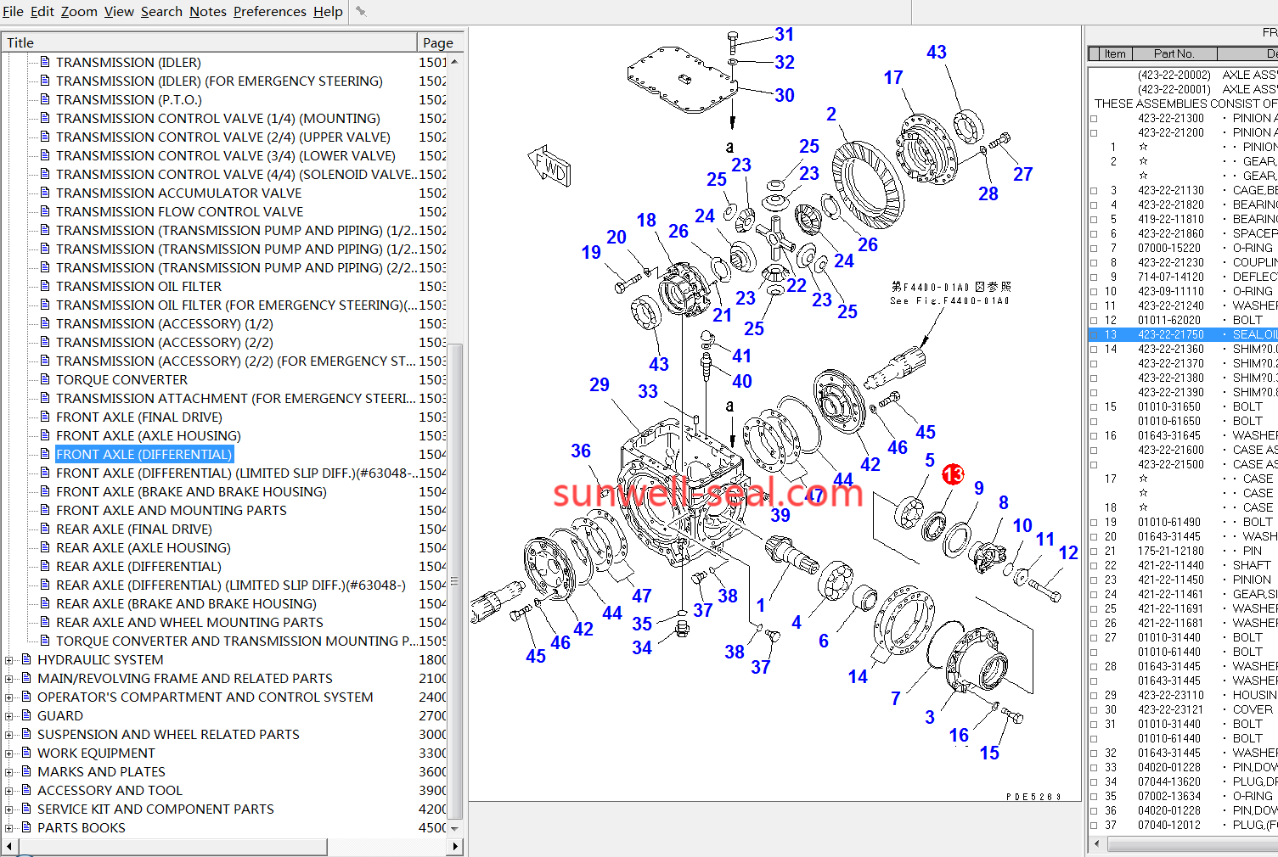Expand the WORK EQUIPMENT section
The image size is (1278, 857).
9,753
